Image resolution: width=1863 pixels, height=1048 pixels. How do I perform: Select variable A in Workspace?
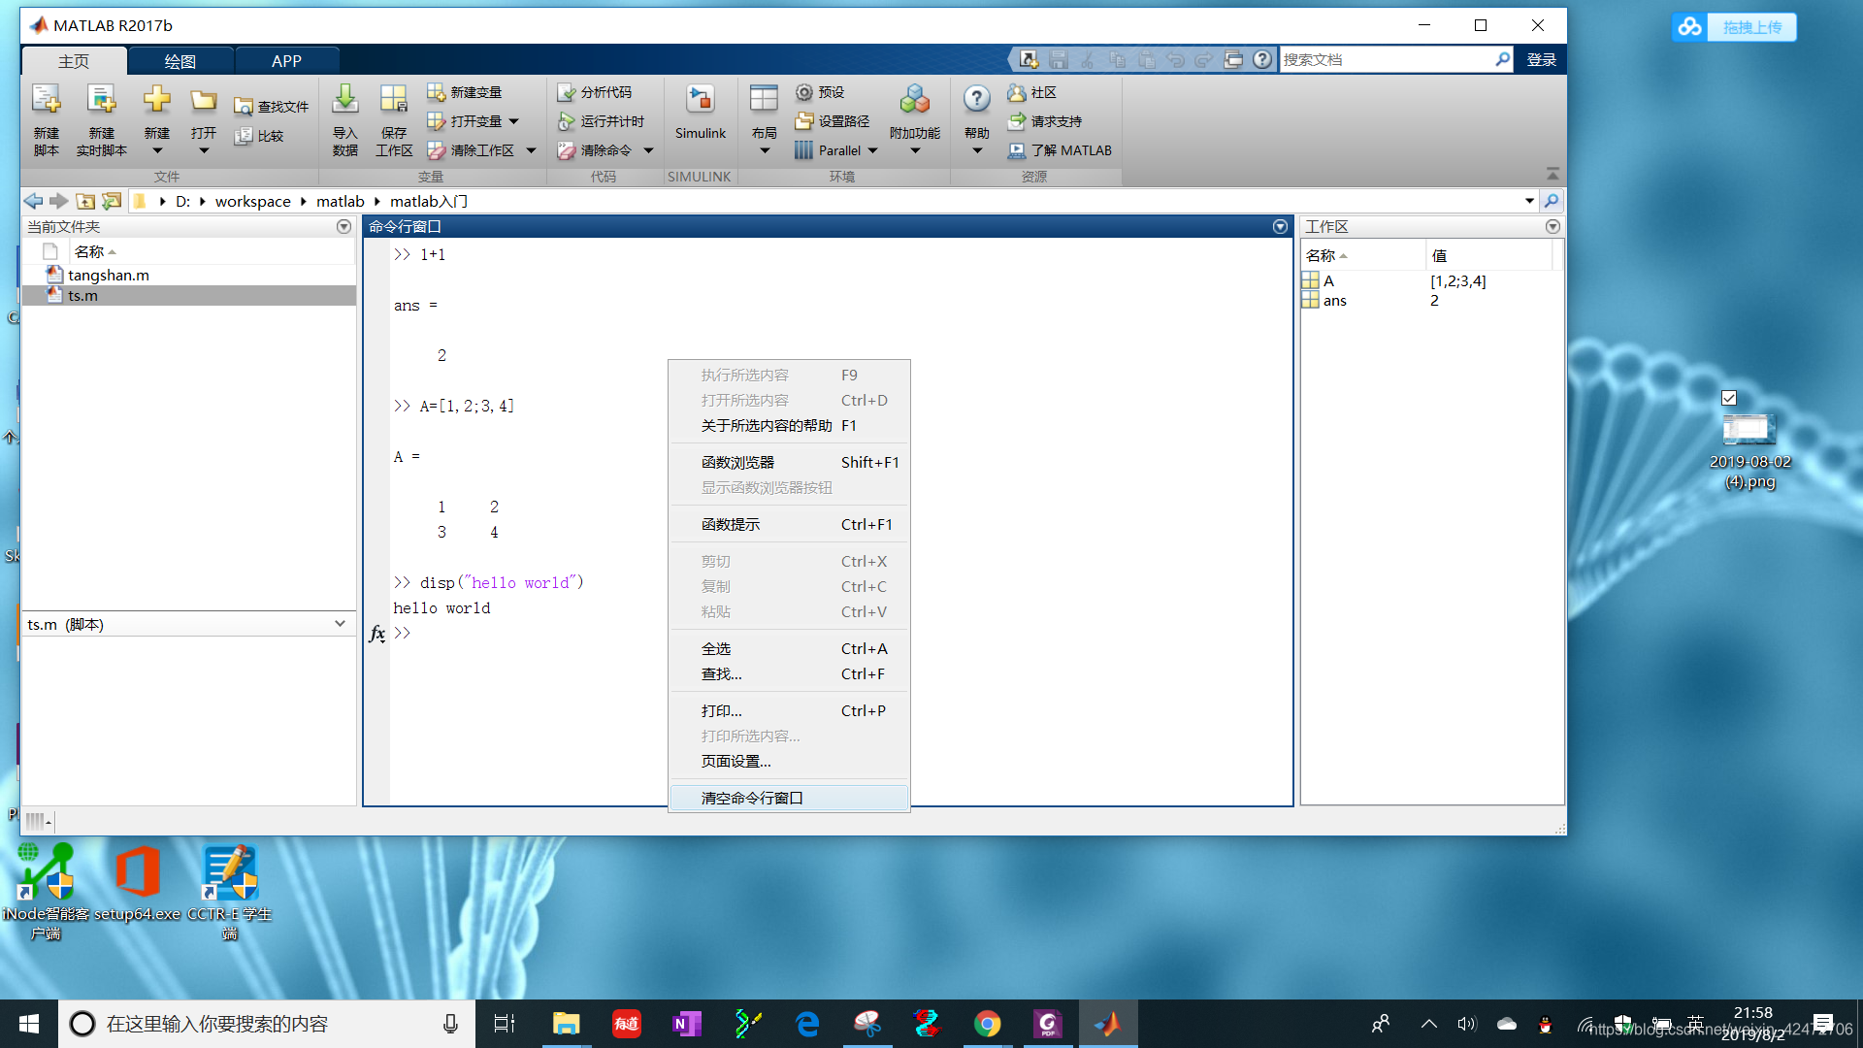tap(1431, 280)
